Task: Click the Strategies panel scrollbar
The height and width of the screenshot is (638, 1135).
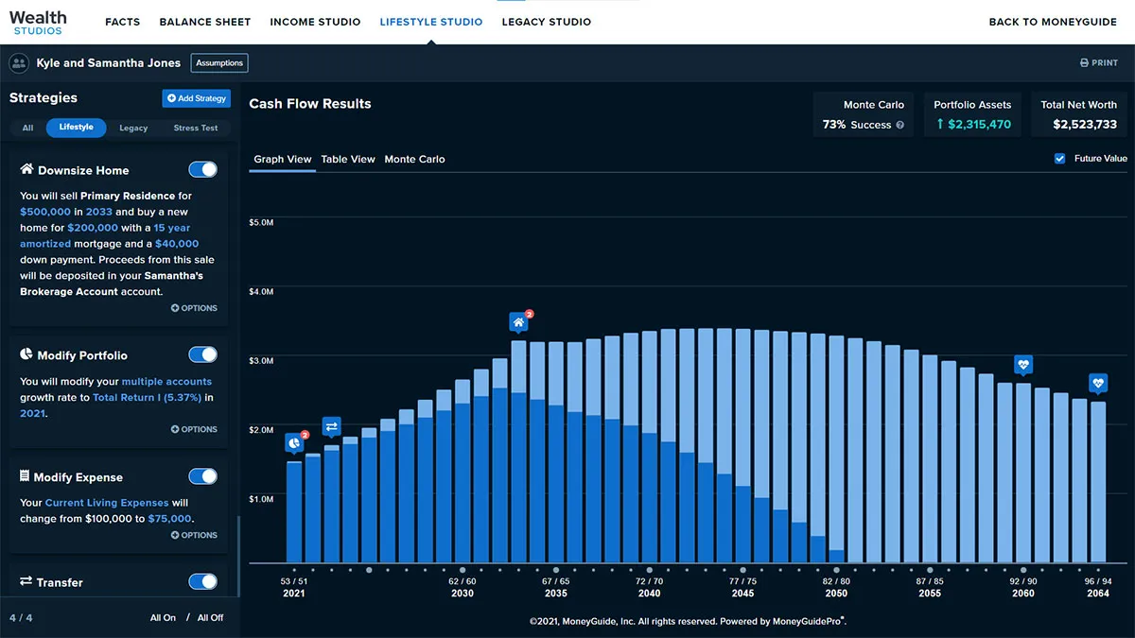Action: tap(238, 556)
